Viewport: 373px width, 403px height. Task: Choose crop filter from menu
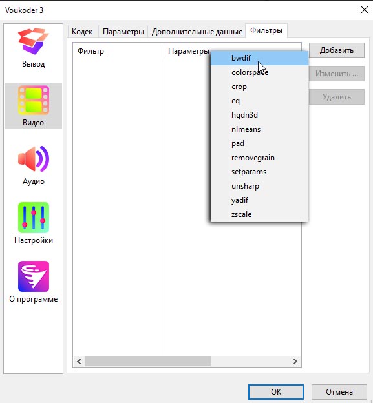[x=259, y=87]
